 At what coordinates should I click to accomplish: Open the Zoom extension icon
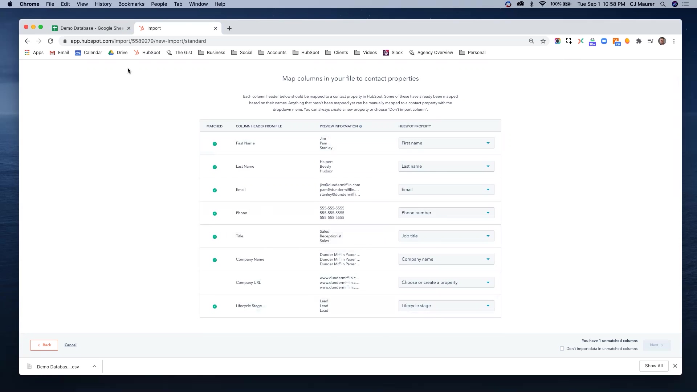(604, 41)
